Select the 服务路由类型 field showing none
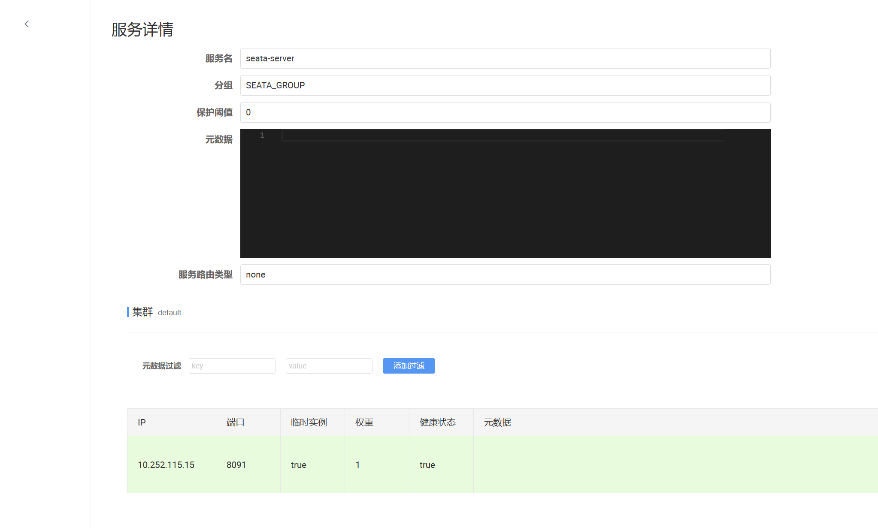This screenshot has width=878, height=528. [x=505, y=275]
